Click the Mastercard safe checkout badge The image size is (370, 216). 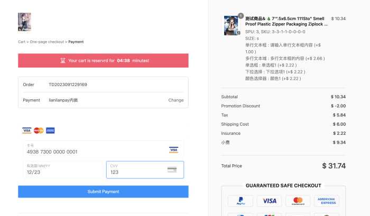(x=298, y=201)
